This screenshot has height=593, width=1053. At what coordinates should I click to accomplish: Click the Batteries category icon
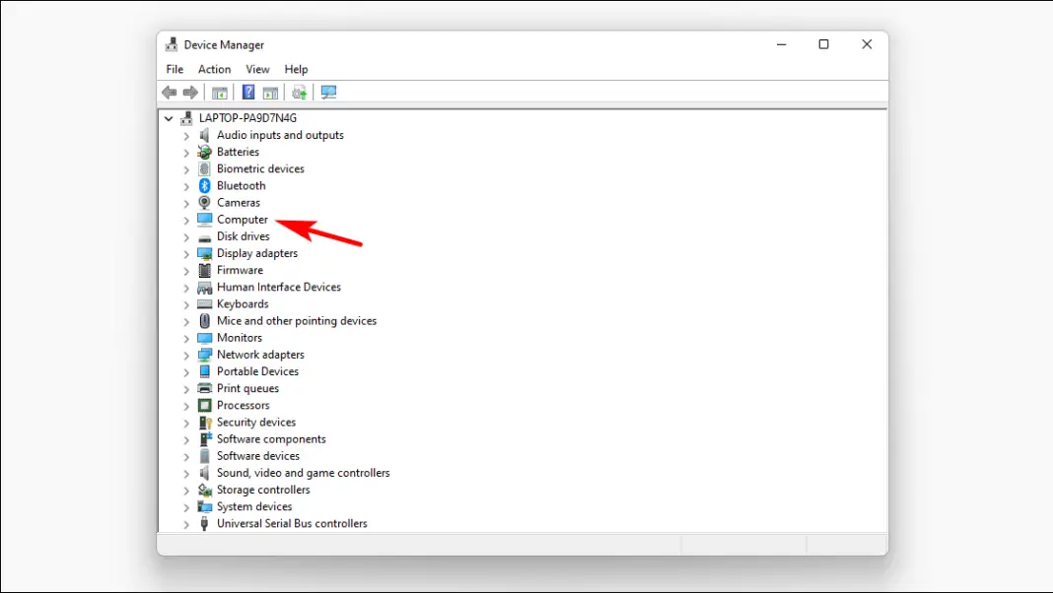[x=204, y=152]
